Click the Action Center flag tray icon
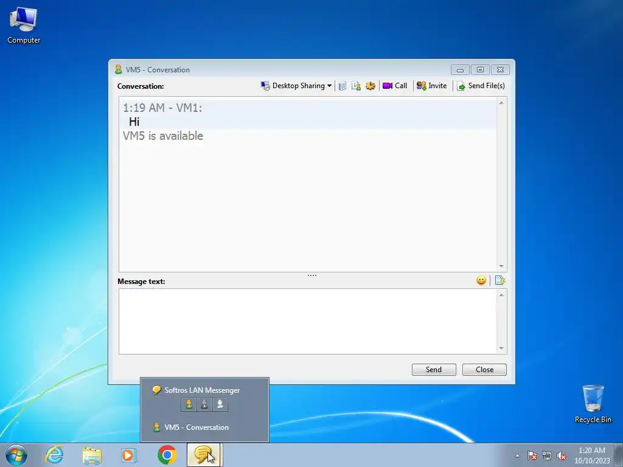The image size is (623, 467). point(532,455)
